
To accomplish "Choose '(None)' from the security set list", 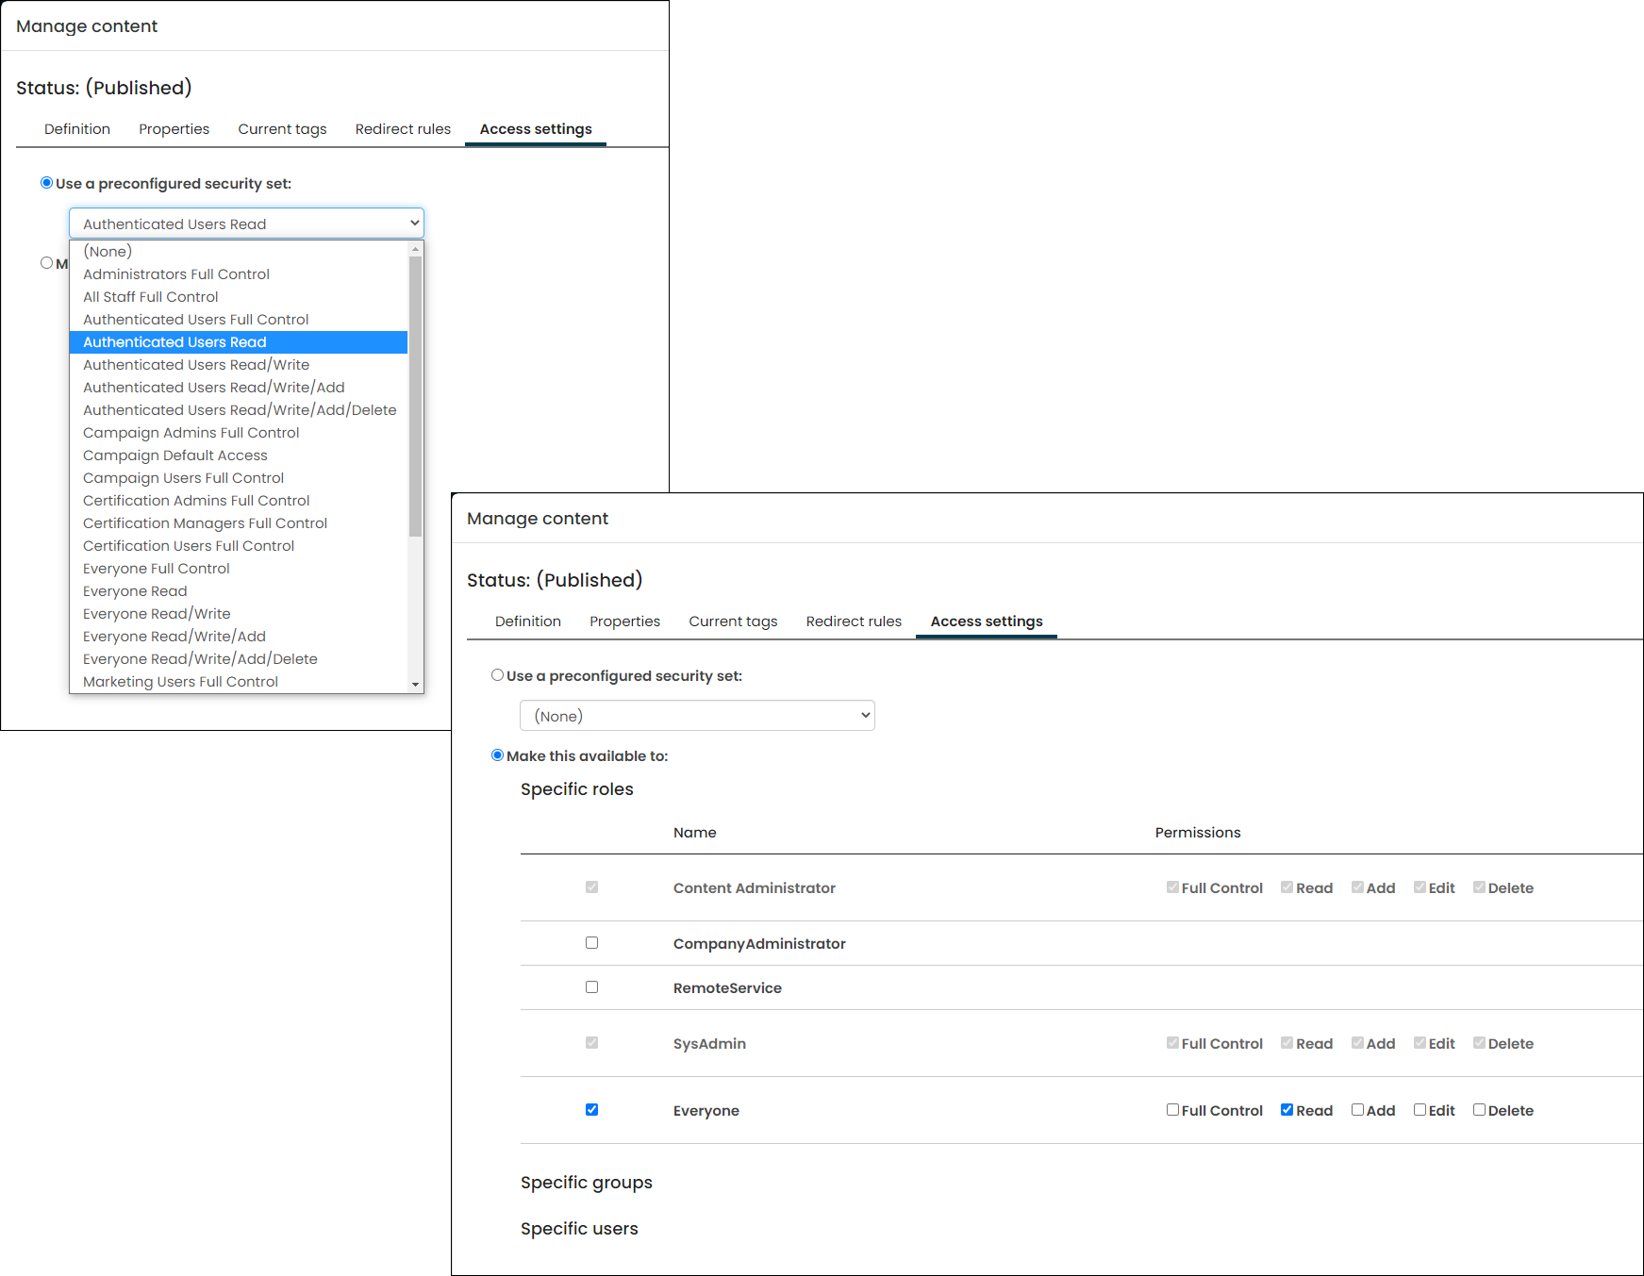I will 239,252.
